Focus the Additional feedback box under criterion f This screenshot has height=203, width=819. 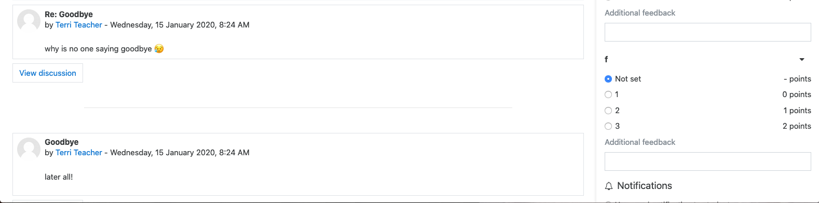click(707, 161)
